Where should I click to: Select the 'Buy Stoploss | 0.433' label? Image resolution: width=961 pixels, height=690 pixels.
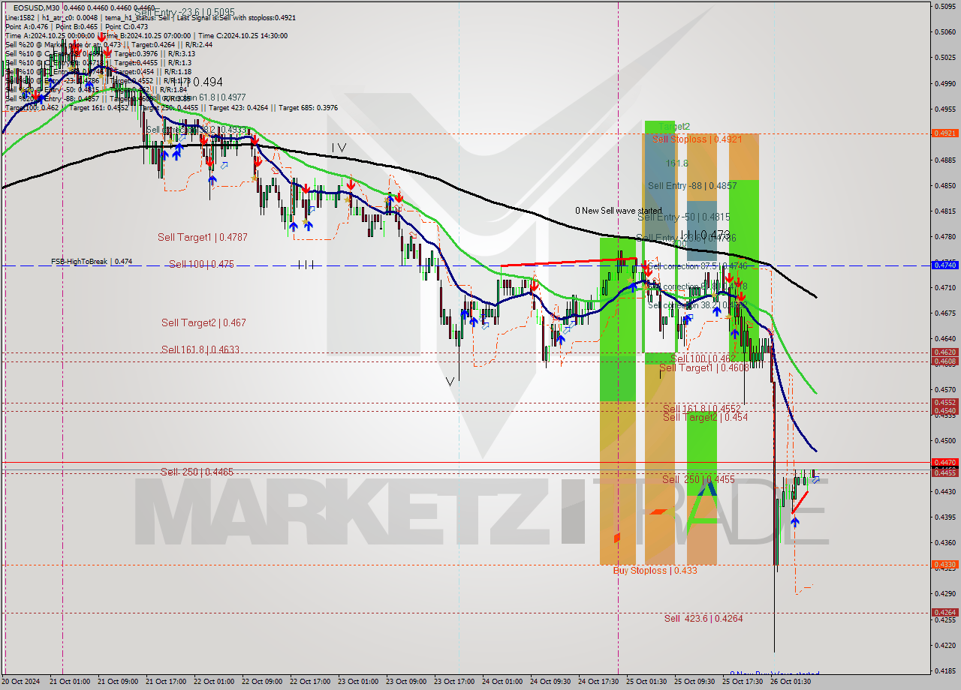(x=655, y=571)
